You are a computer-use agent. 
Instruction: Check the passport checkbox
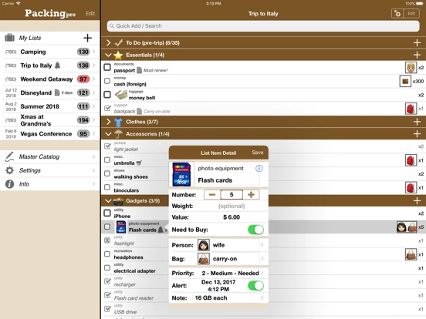click(x=107, y=67)
